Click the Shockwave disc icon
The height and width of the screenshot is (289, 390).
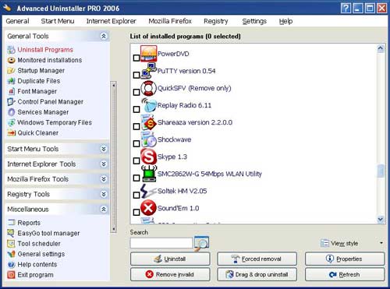(149, 139)
